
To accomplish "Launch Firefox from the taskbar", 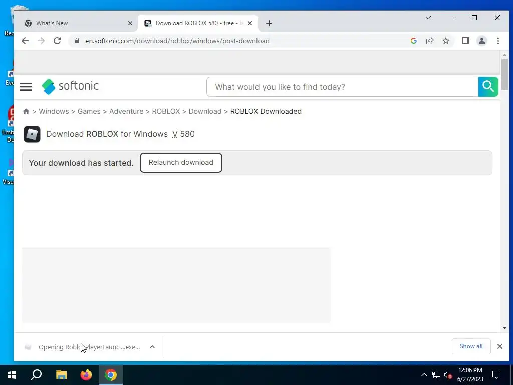I will click(x=86, y=375).
